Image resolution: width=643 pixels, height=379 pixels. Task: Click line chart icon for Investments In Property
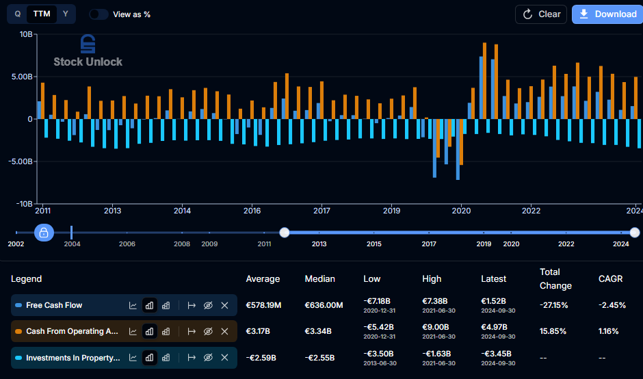click(x=133, y=358)
